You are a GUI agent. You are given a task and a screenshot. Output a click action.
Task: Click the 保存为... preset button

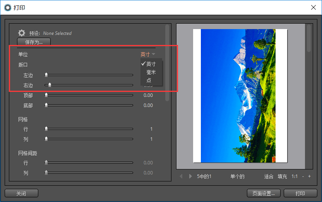(x=34, y=42)
